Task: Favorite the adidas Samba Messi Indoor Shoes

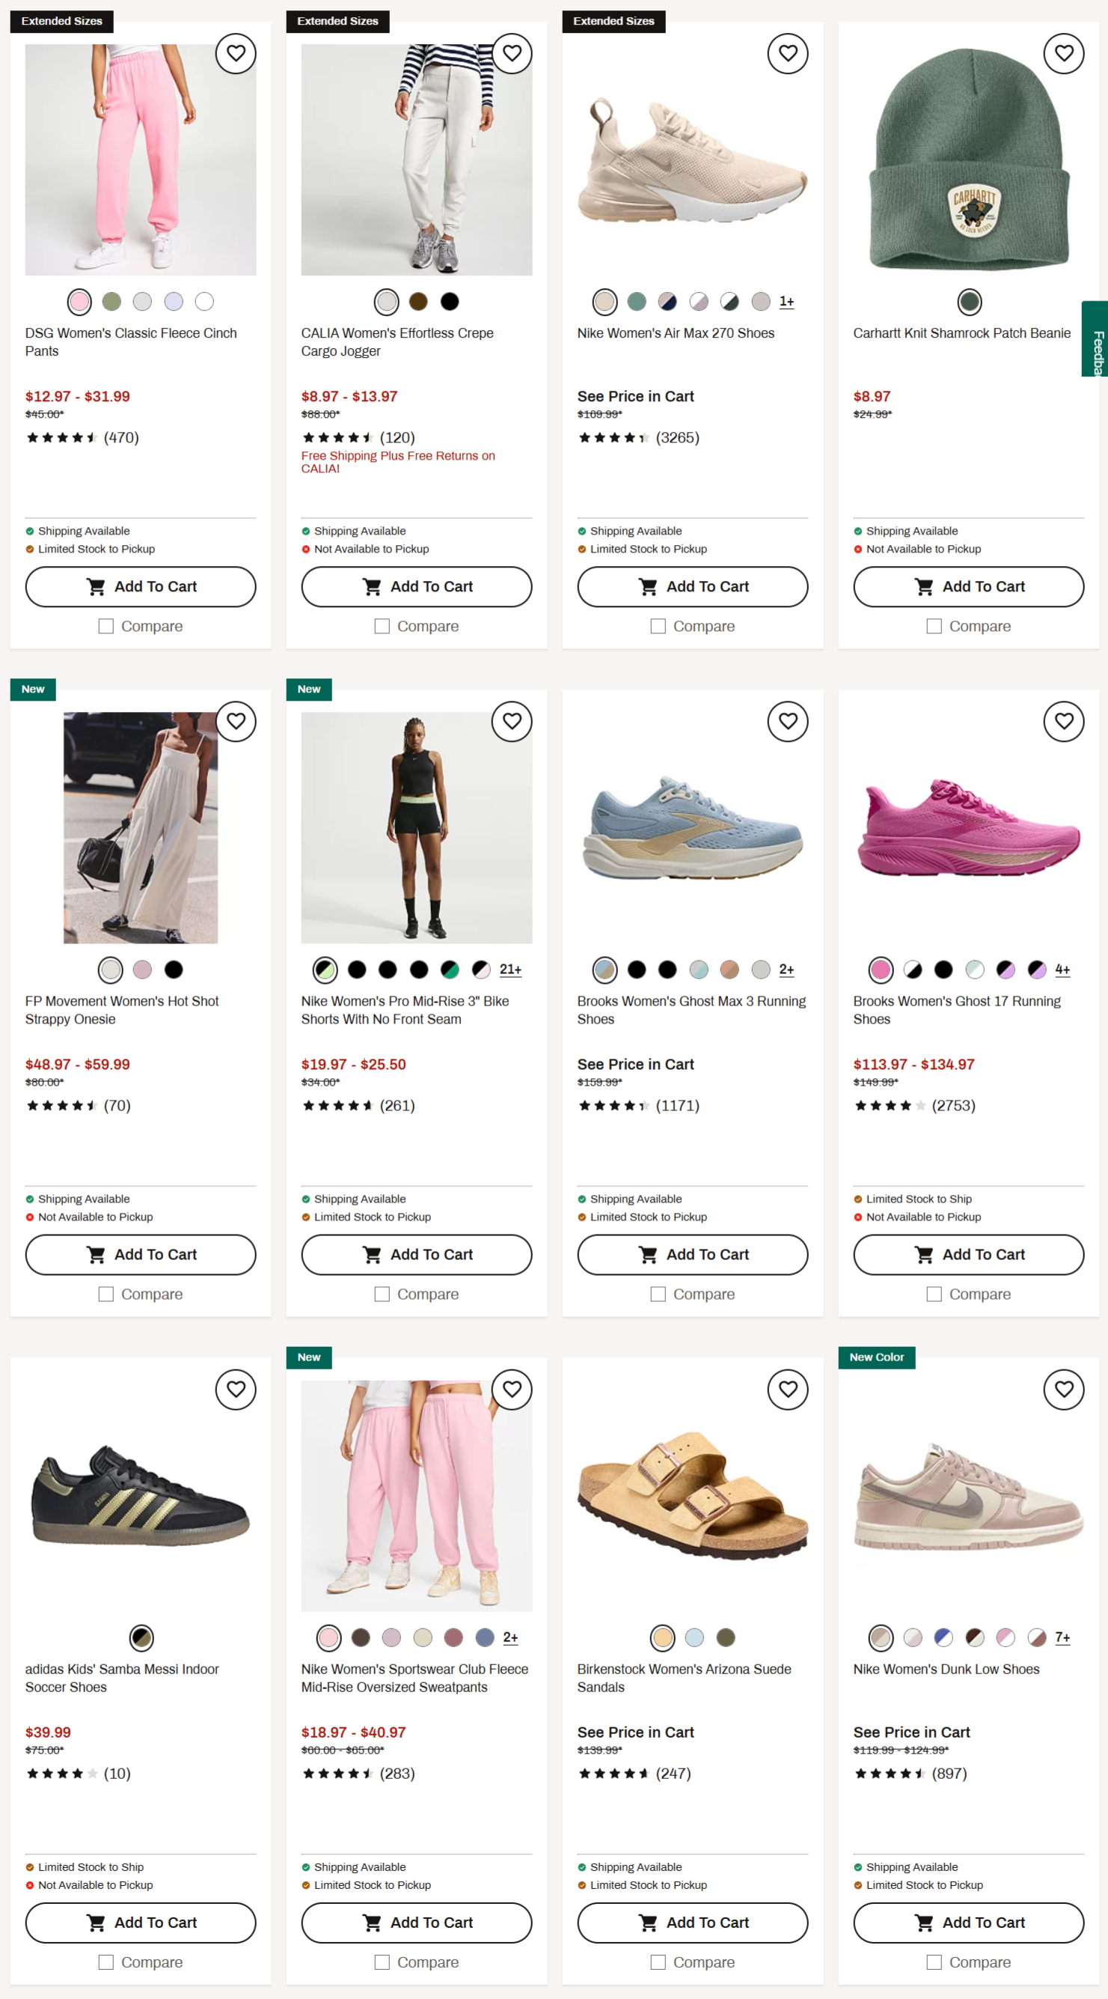Action: click(236, 1390)
